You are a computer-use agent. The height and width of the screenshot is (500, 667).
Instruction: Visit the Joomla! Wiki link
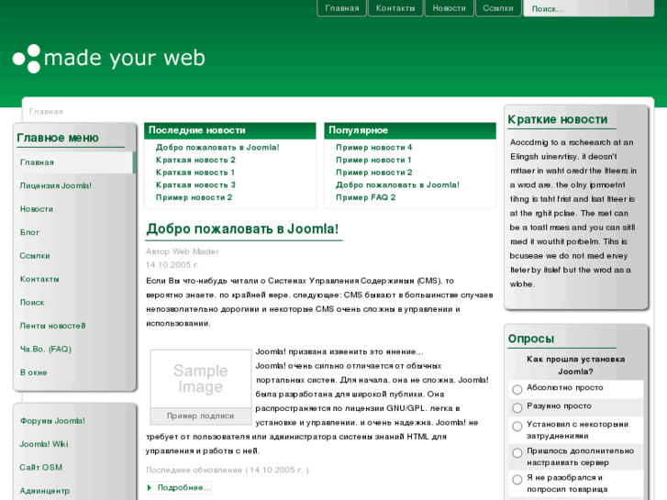point(44,444)
